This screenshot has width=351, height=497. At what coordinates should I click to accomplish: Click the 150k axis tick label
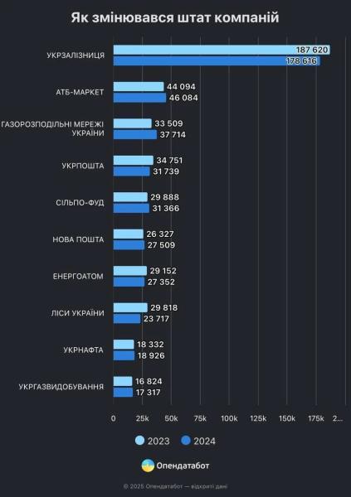point(287,418)
